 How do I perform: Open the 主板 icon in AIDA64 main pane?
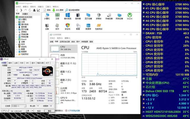coord(57,16)
